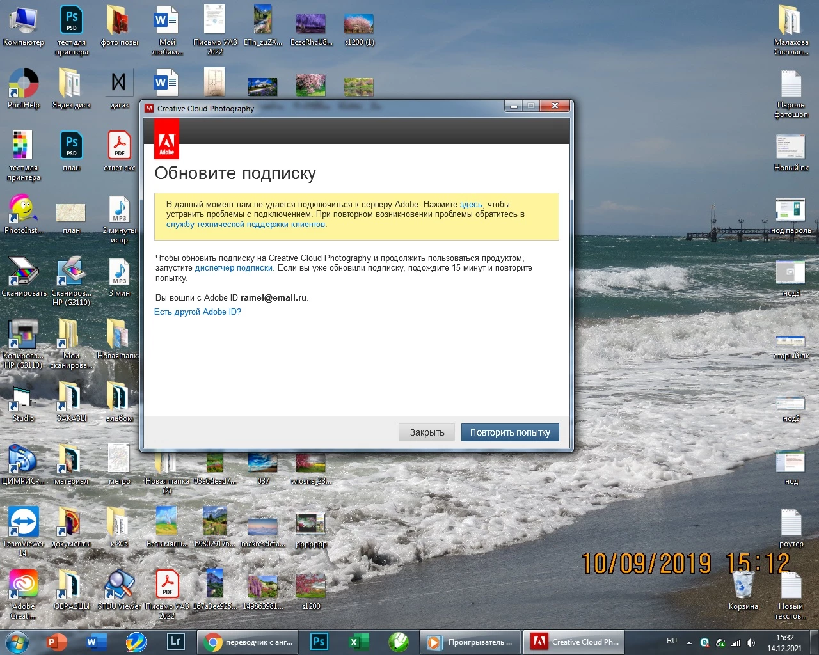Show hidden system tray icons
819x655 pixels.
[x=689, y=642]
